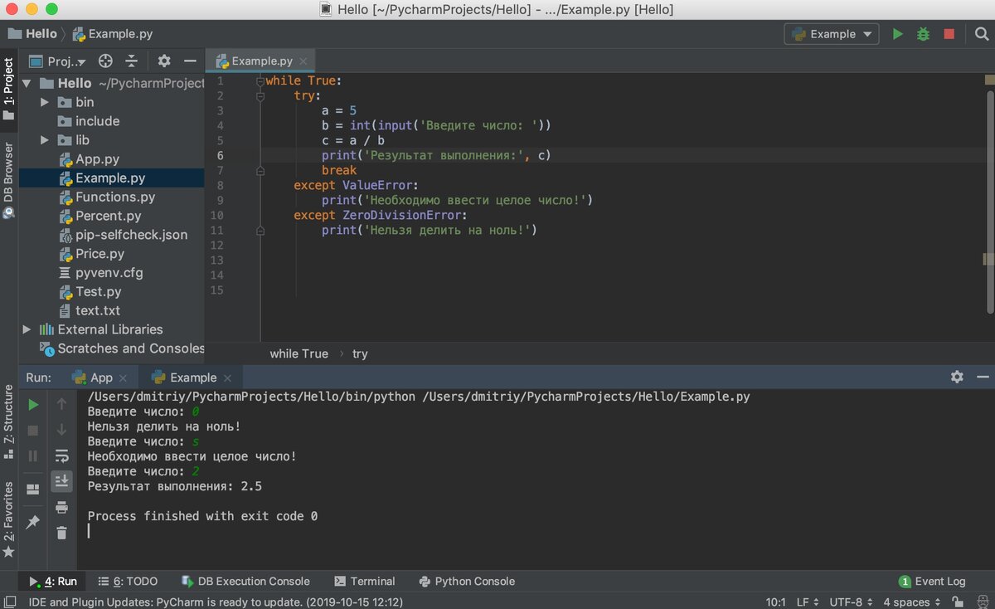This screenshot has height=609, width=995.
Task: Stop the process with red square
Action: [949, 34]
